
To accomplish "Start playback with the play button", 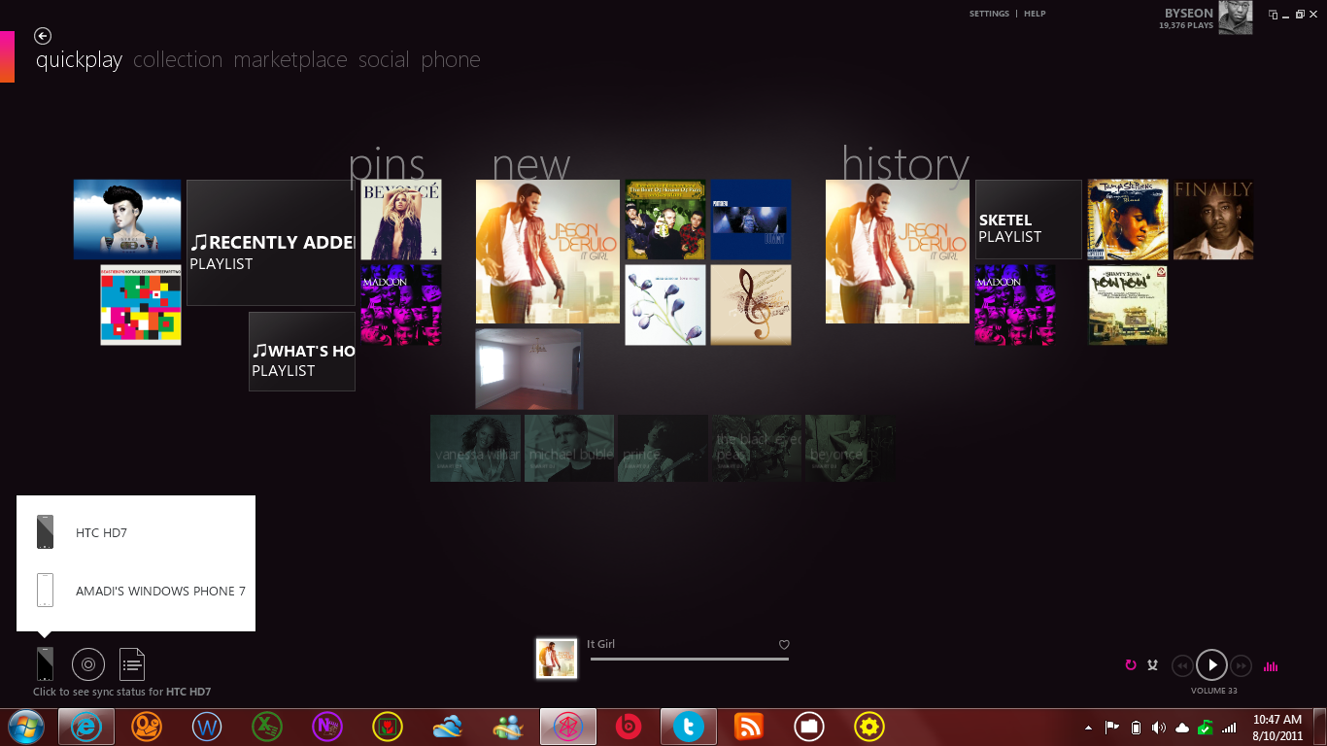I will point(1211,665).
